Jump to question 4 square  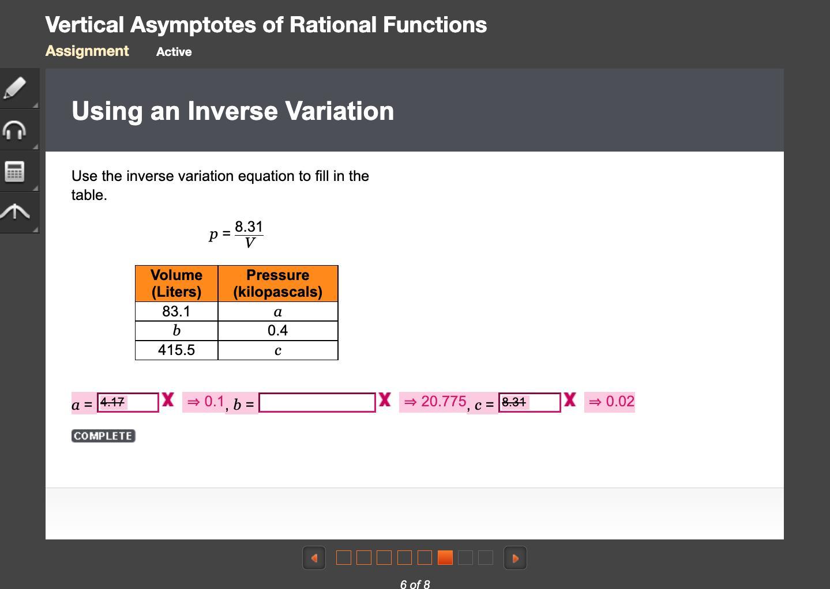pos(404,557)
